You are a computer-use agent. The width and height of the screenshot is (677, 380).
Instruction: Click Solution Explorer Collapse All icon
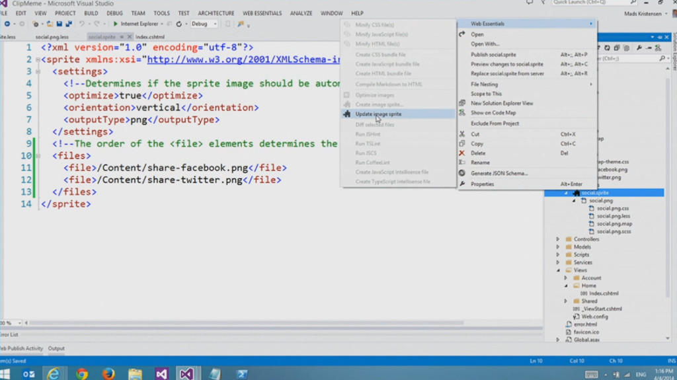pos(617,48)
